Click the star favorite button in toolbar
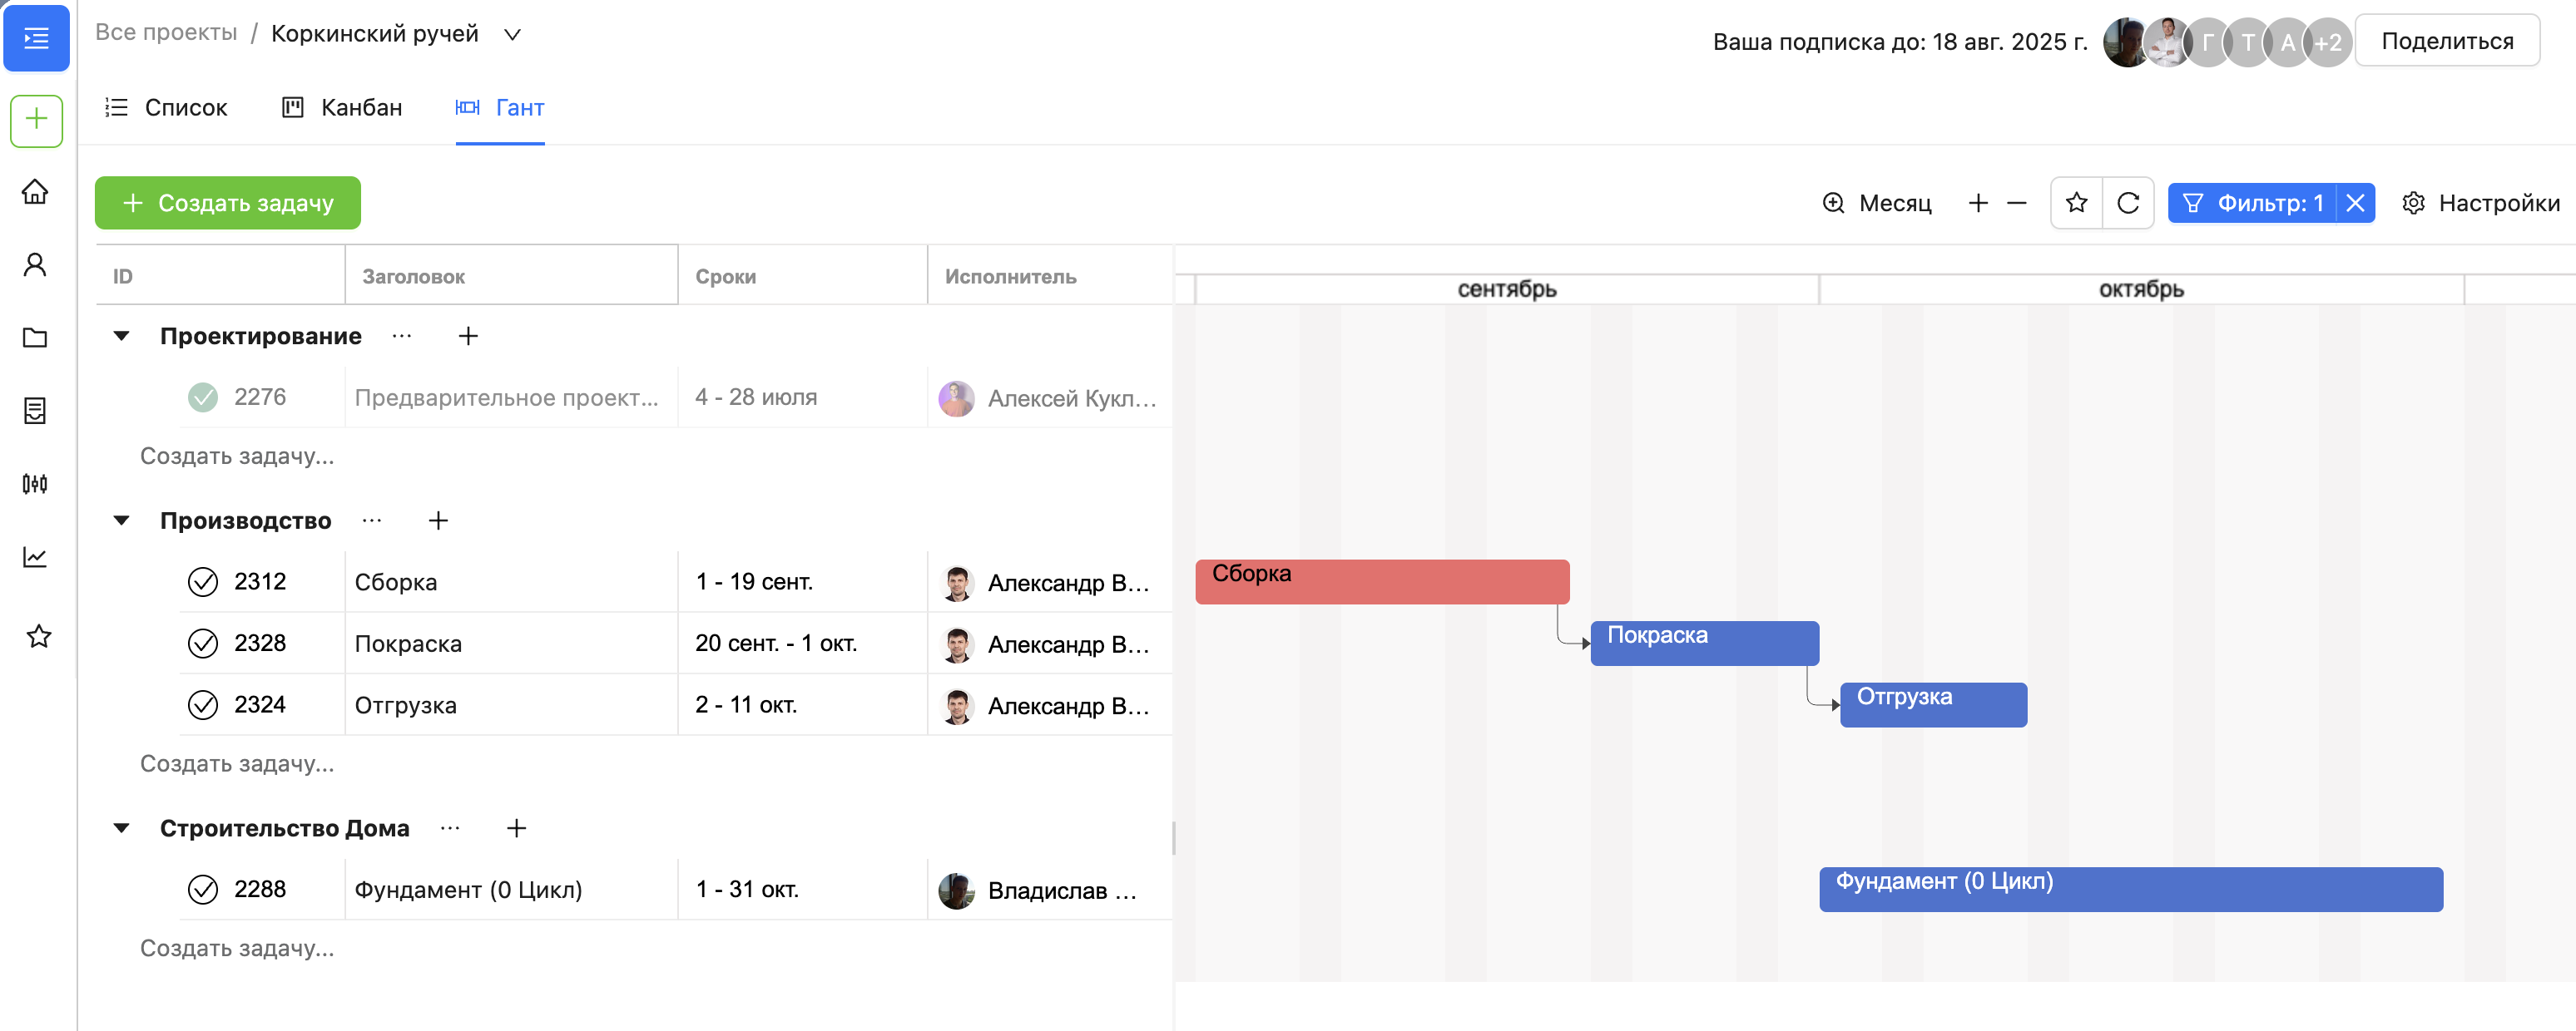This screenshot has height=1031, width=2576. pos(2076,203)
